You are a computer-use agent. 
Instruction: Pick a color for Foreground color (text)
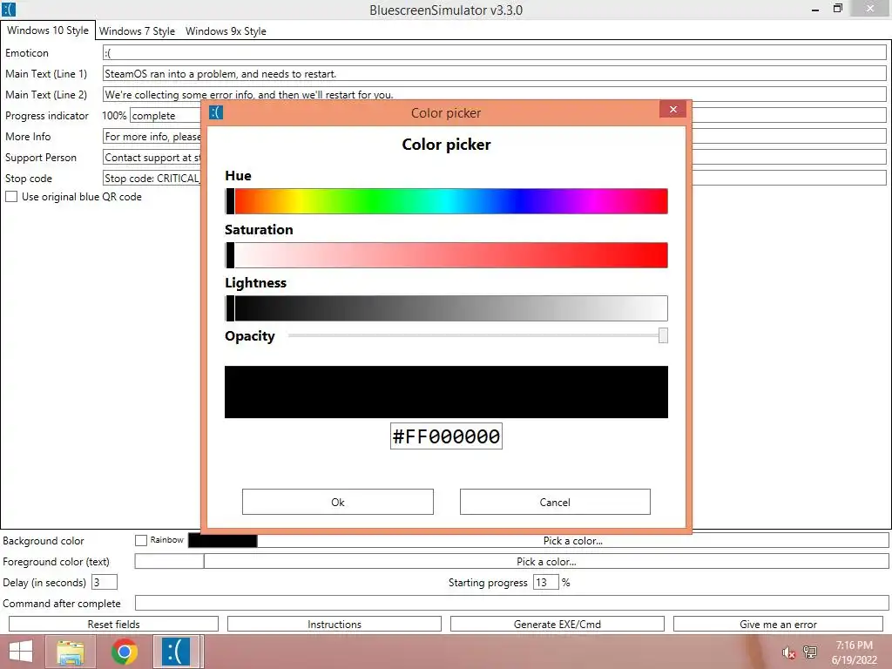click(x=546, y=562)
